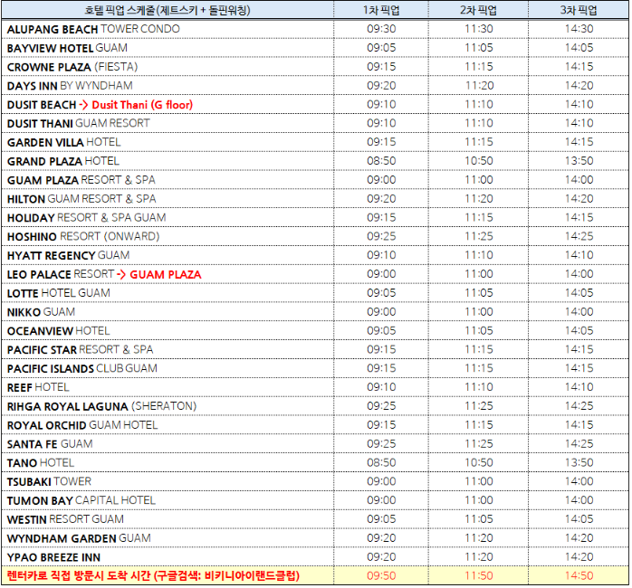
Task: Click CROWNE PLAZA (FIESTA)'s 09:15 first pickup
Action: (381, 67)
